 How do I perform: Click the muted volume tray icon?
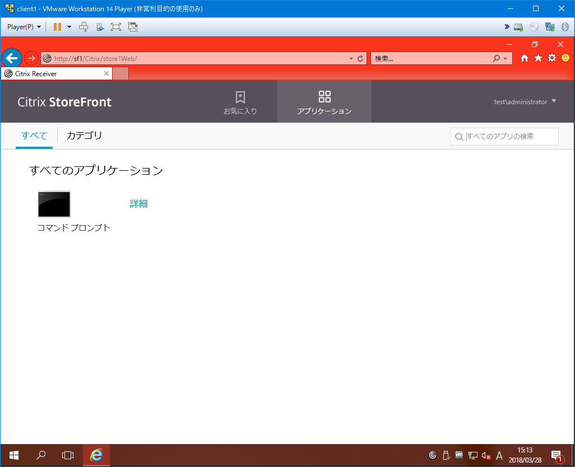click(486, 455)
